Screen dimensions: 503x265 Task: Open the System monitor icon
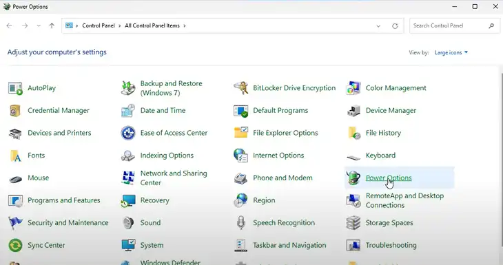[x=128, y=245]
